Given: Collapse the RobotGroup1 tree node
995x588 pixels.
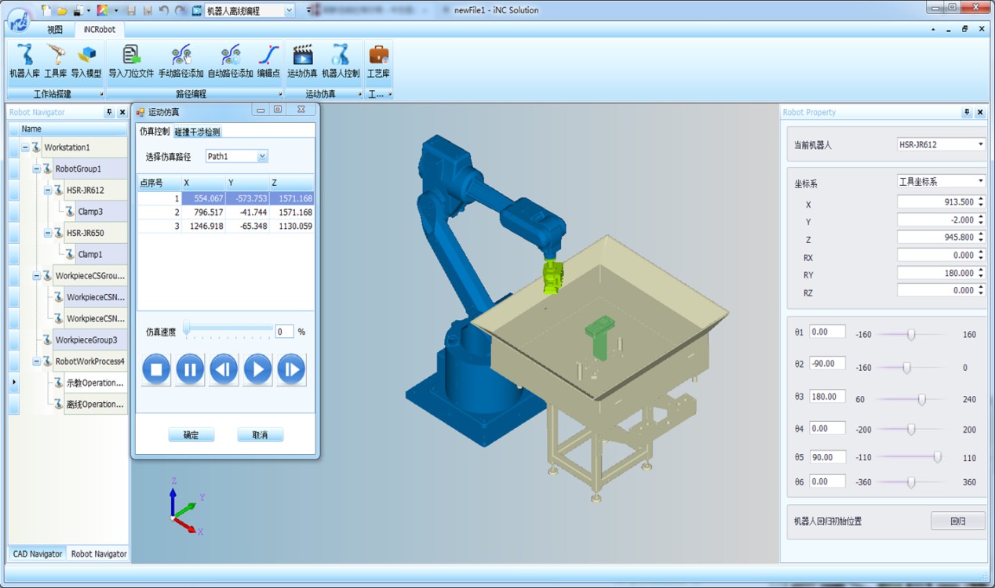Looking at the screenshot, I should [37, 169].
